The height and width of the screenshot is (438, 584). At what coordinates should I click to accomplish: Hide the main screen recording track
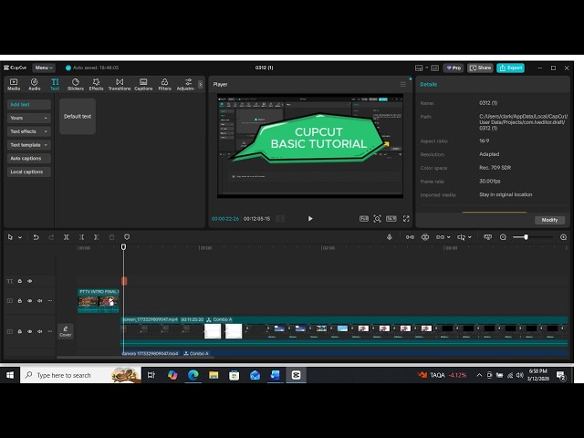[x=30, y=331]
